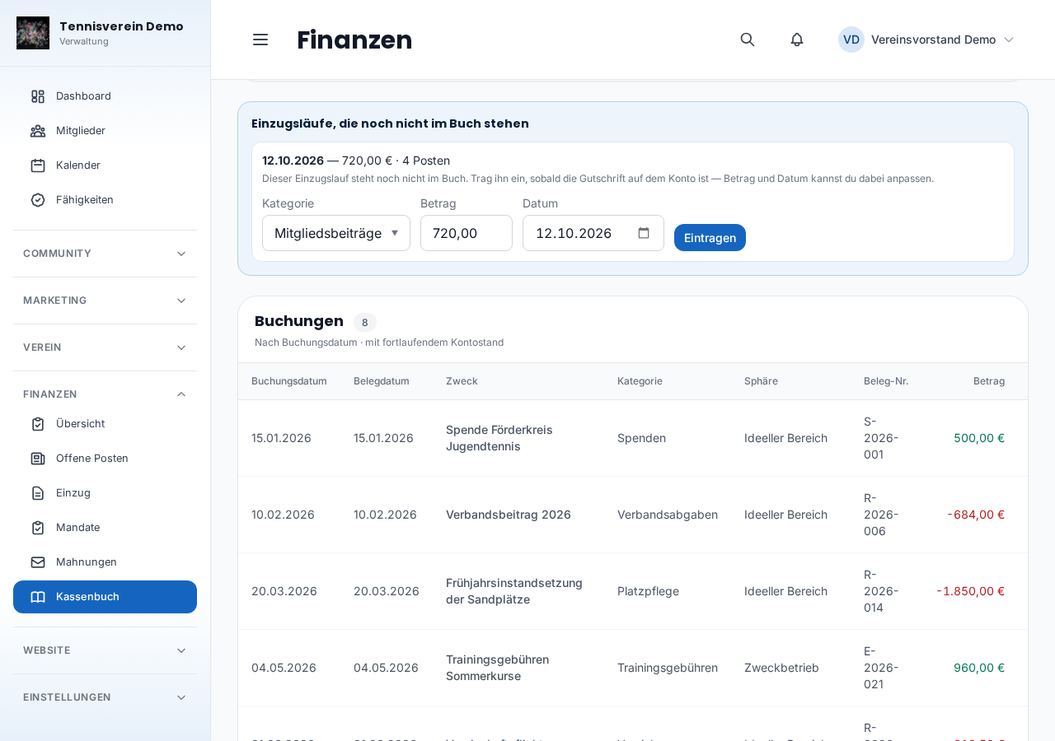Select Frühjahrsinstandsetzung der Sandplätze entry
This screenshot has height=741, width=1055.
514,591
